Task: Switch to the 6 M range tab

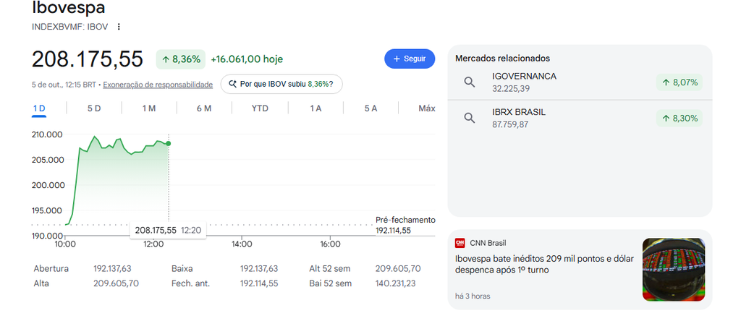Action: click(204, 108)
